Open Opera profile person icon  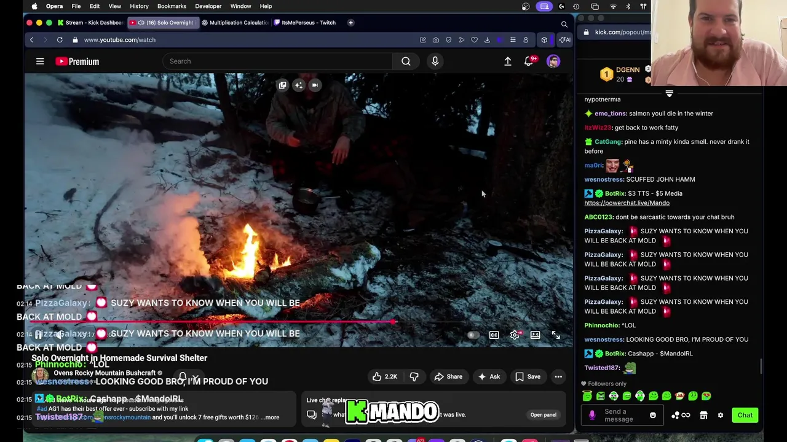tap(526, 40)
